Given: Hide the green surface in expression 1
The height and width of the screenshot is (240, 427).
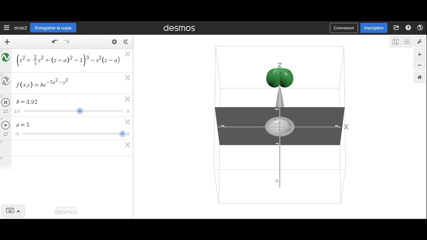Looking at the screenshot, I should [5, 57].
